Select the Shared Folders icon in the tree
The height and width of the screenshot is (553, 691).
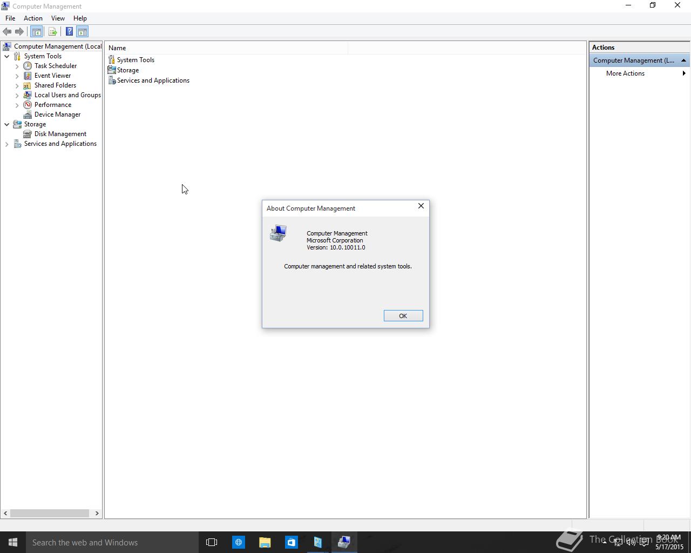click(28, 85)
